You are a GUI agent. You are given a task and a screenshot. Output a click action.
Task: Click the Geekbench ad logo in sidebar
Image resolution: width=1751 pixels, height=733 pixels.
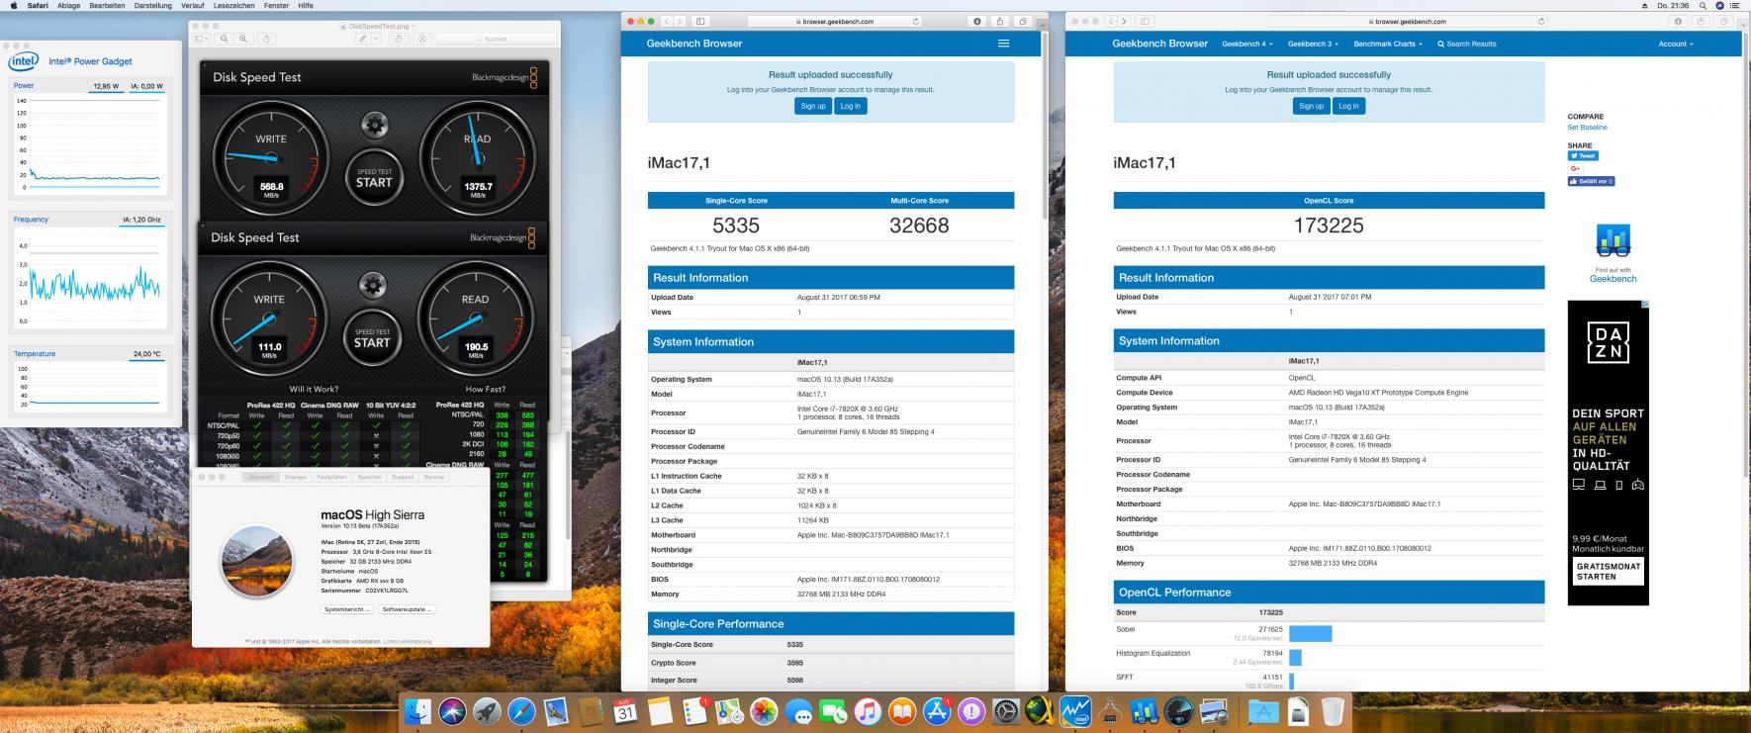1613,241
